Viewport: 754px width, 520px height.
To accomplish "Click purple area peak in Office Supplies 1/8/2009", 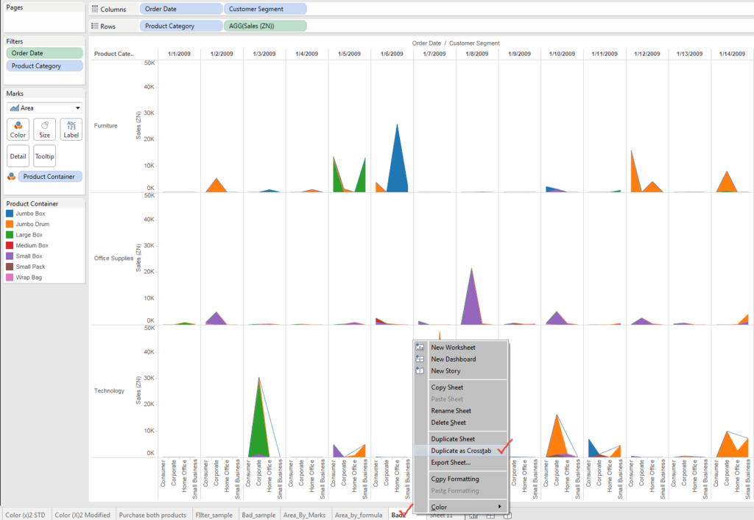I will (472, 301).
